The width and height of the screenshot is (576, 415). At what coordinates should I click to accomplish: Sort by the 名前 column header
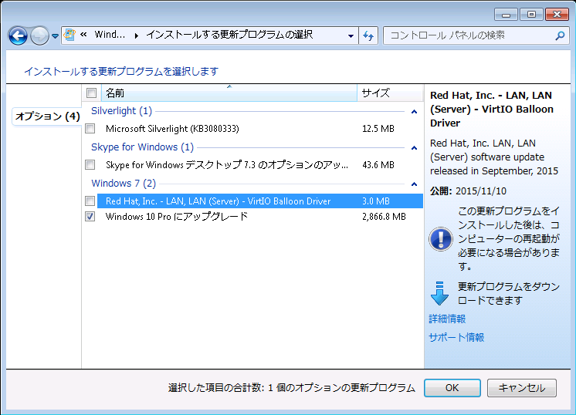(x=229, y=93)
